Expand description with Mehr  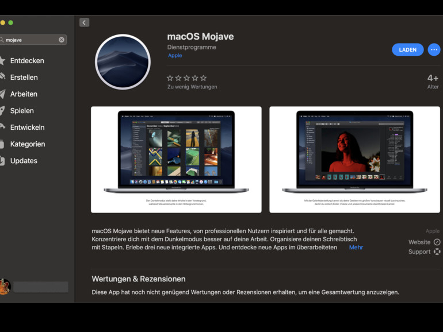point(356,248)
